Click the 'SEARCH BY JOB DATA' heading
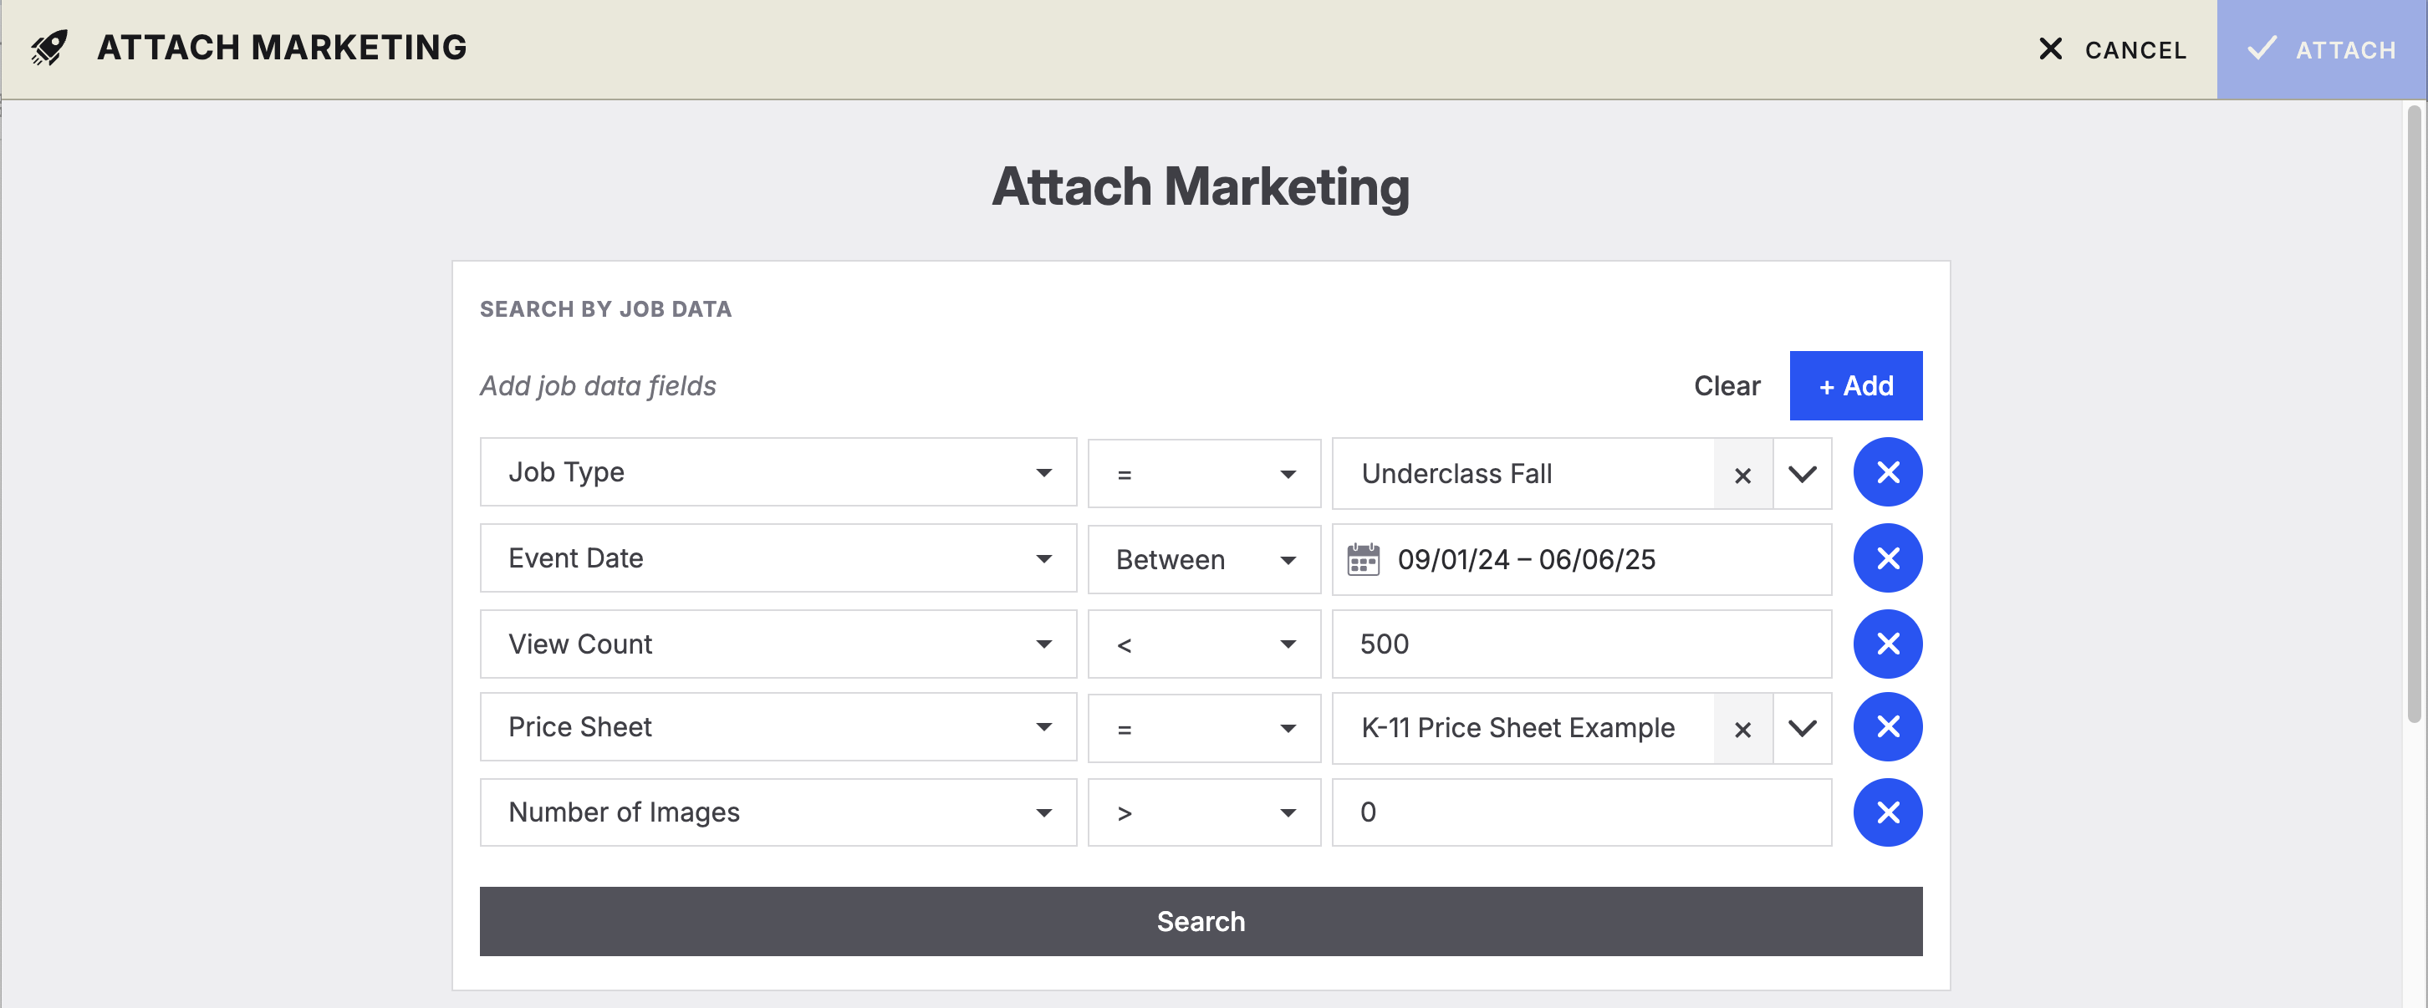Image resolution: width=2428 pixels, height=1008 pixels. tap(605, 309)
